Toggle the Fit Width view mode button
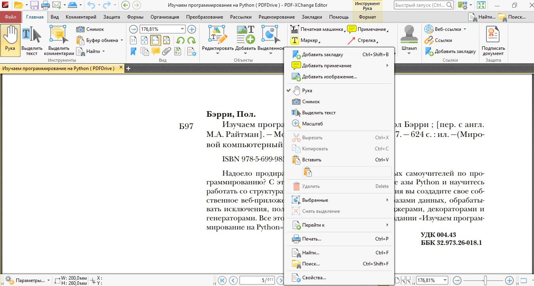Viewport: 534px width, 286px height. (x=155, y=40)
